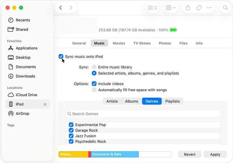
Task: Switch to the Movies tab
Action: click(x=119, y=43)
